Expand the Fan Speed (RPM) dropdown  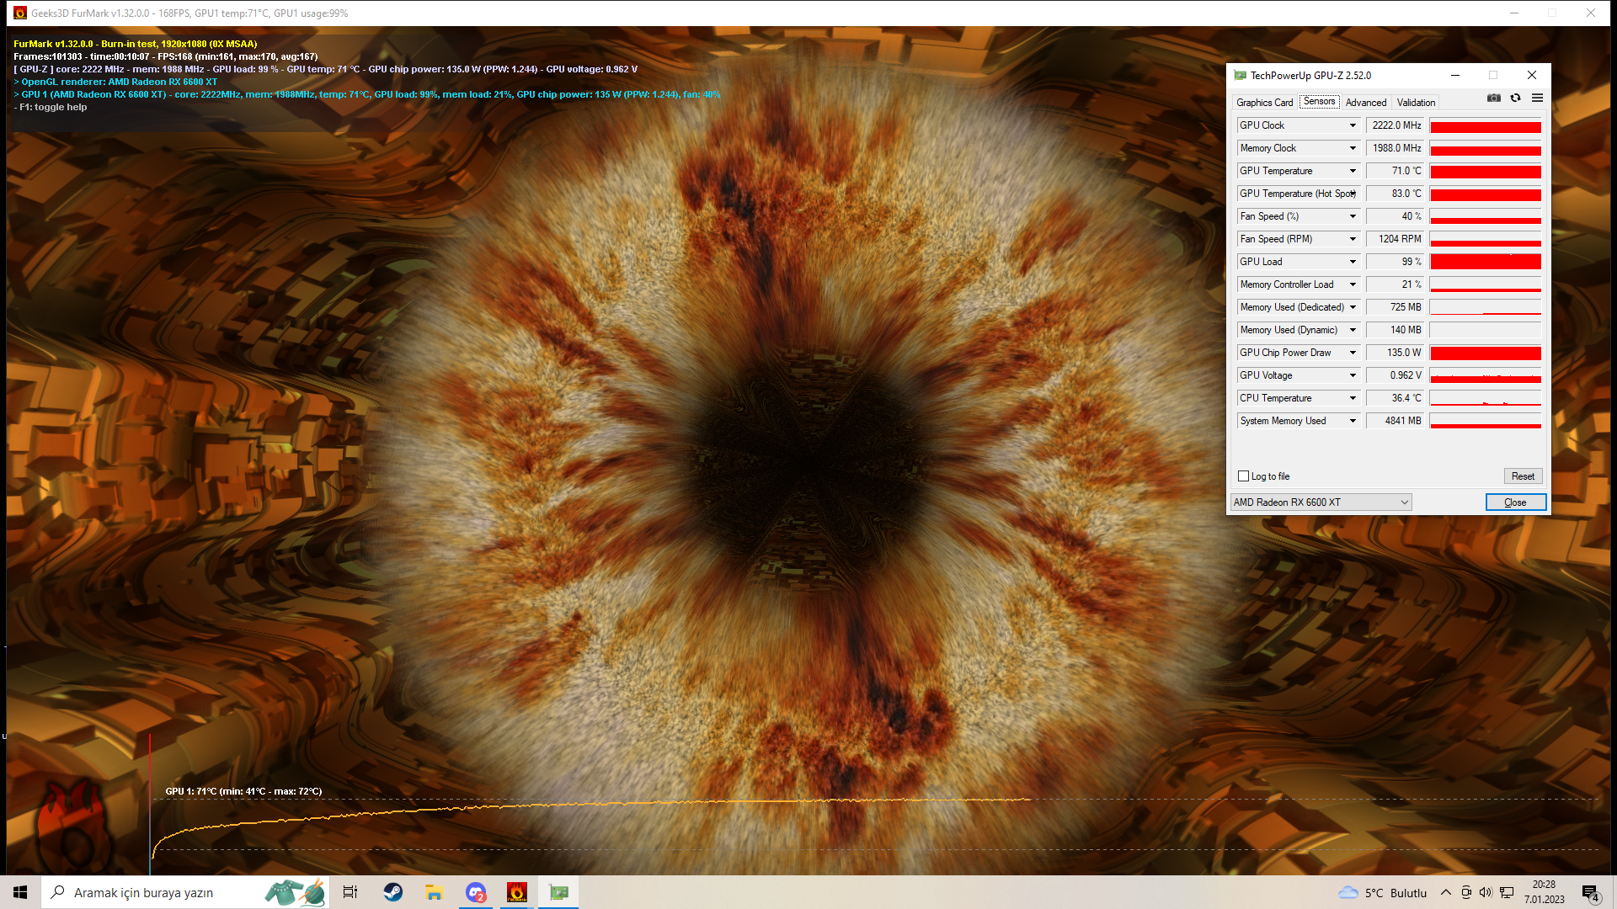pos(1353,239)
